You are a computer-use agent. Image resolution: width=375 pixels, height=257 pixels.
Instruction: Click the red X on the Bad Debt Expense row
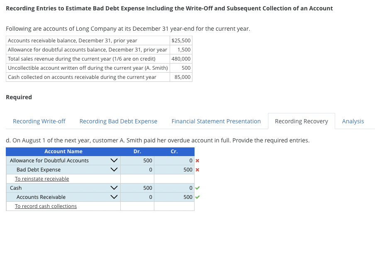197,169
